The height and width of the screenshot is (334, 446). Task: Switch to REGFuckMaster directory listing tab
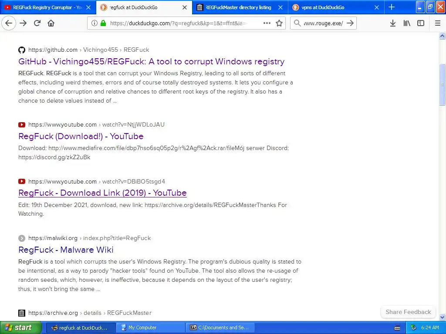click(x=240, y=7)
